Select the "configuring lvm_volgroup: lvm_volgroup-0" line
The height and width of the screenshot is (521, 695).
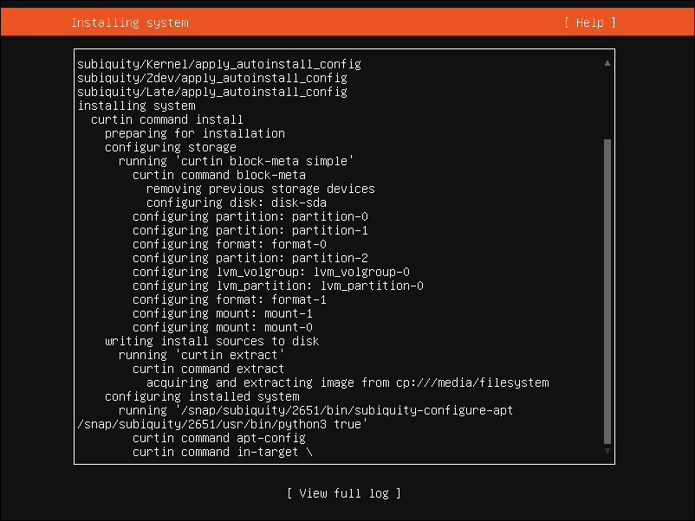click(271, 272)
